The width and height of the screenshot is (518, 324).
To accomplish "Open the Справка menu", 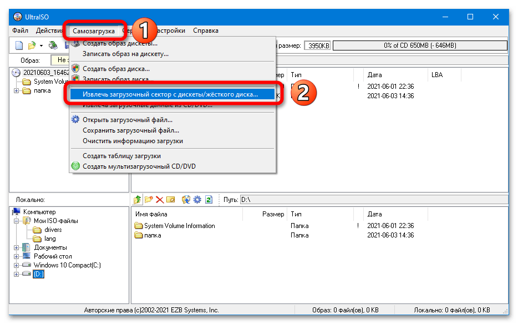I will (206, 31).
